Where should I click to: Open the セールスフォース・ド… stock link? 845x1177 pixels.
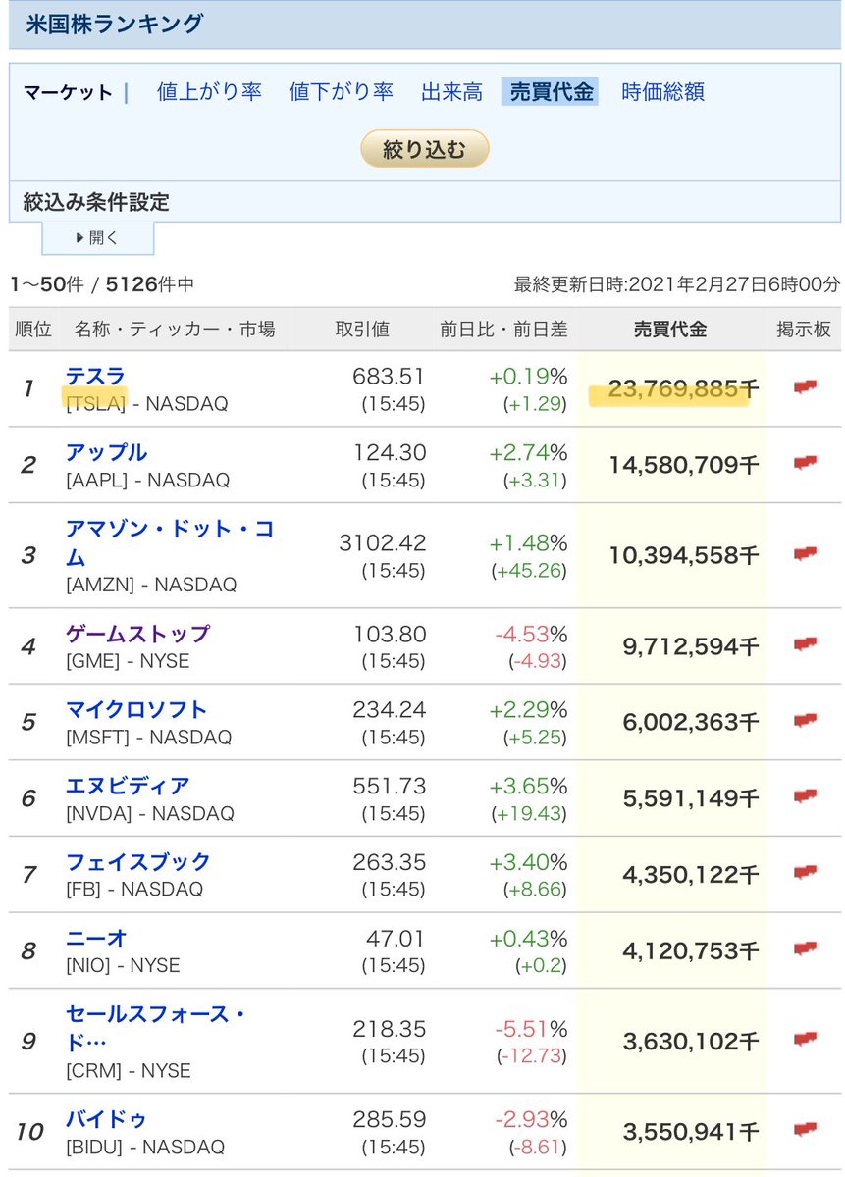tap(156, 1026)
